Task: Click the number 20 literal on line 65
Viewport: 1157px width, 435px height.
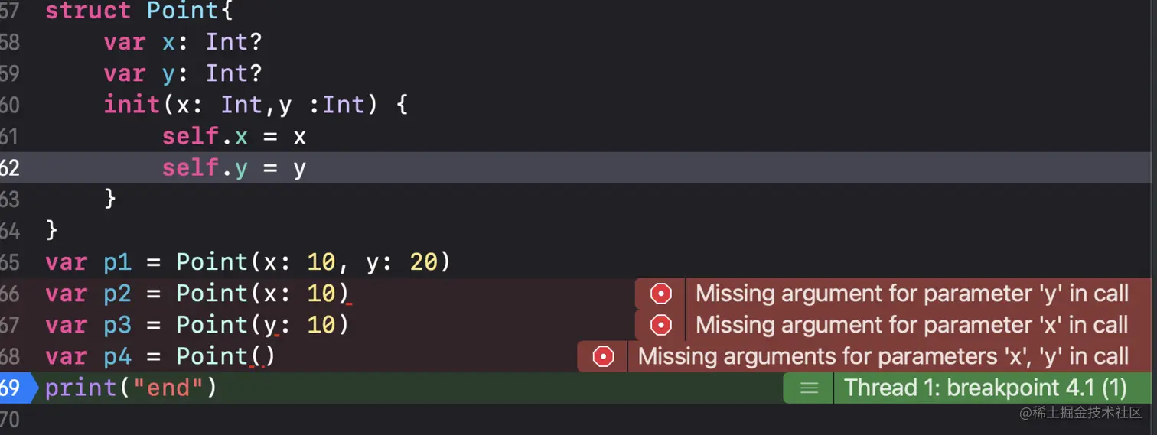Action: click(423, 262)
